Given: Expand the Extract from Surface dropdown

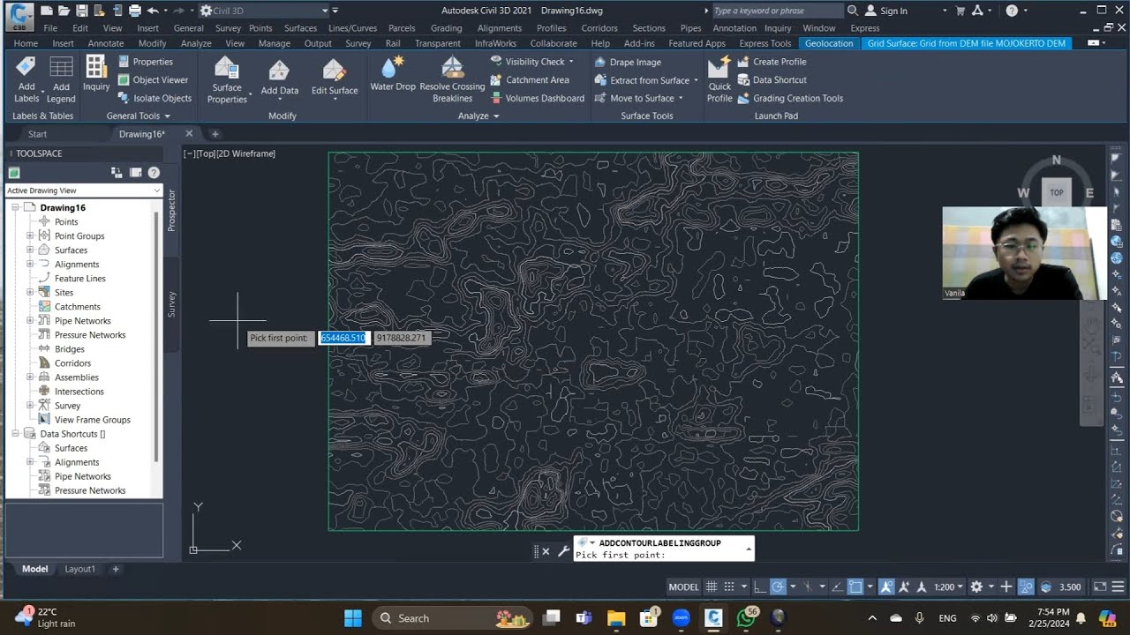Looking at the screenshot, I should pyautogui.click(x=696, y=80).
